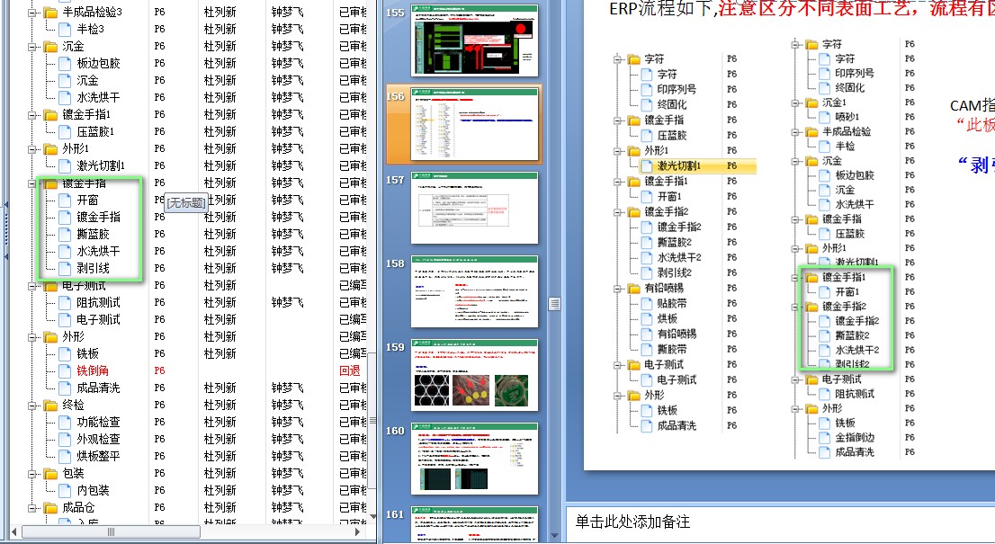Click the 终检 folder icon
This screenshot has width=995, height=544.
point(50,406)
